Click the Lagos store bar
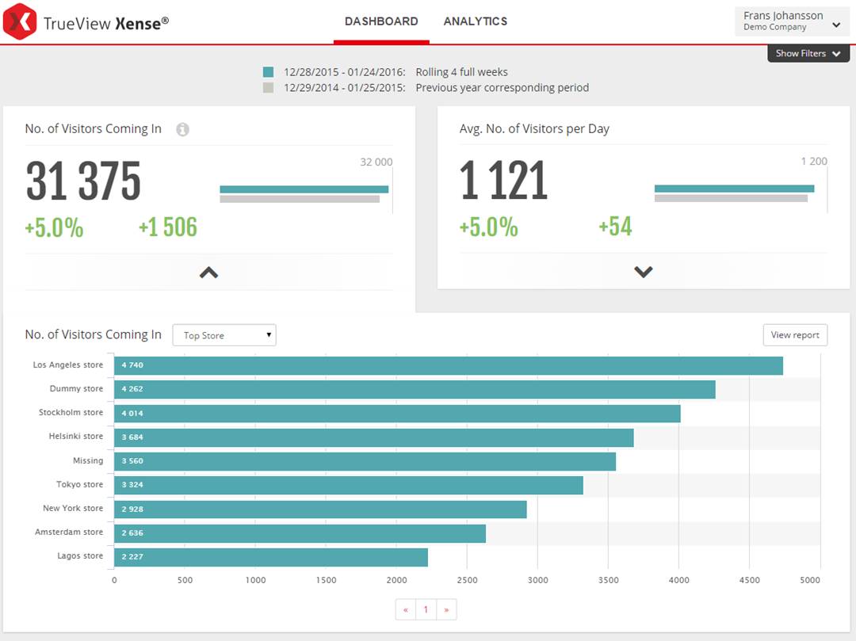The height and width of the screenshot is (641, 856). (270, 557)
